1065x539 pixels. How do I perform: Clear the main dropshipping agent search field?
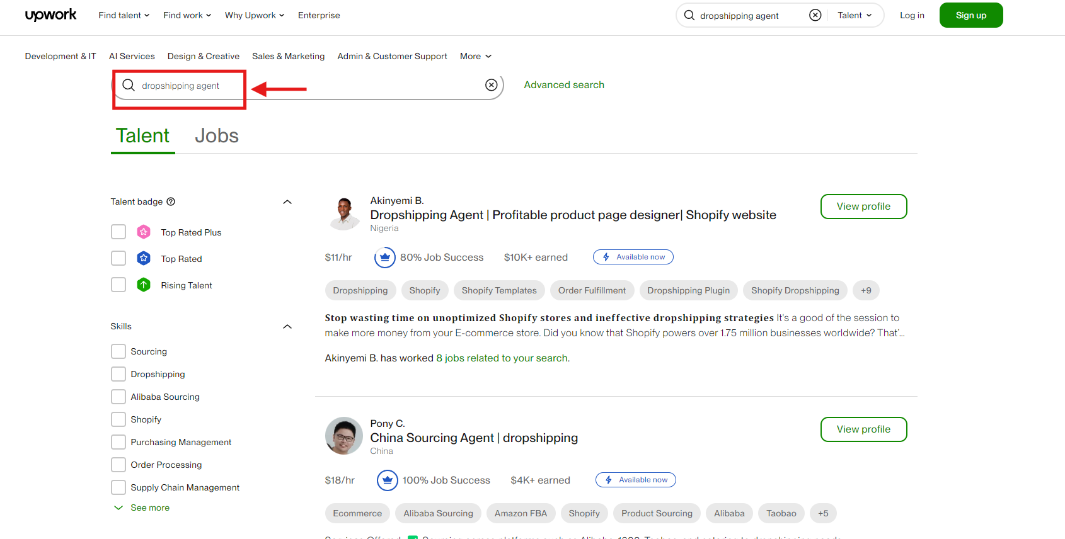(492, 85)
